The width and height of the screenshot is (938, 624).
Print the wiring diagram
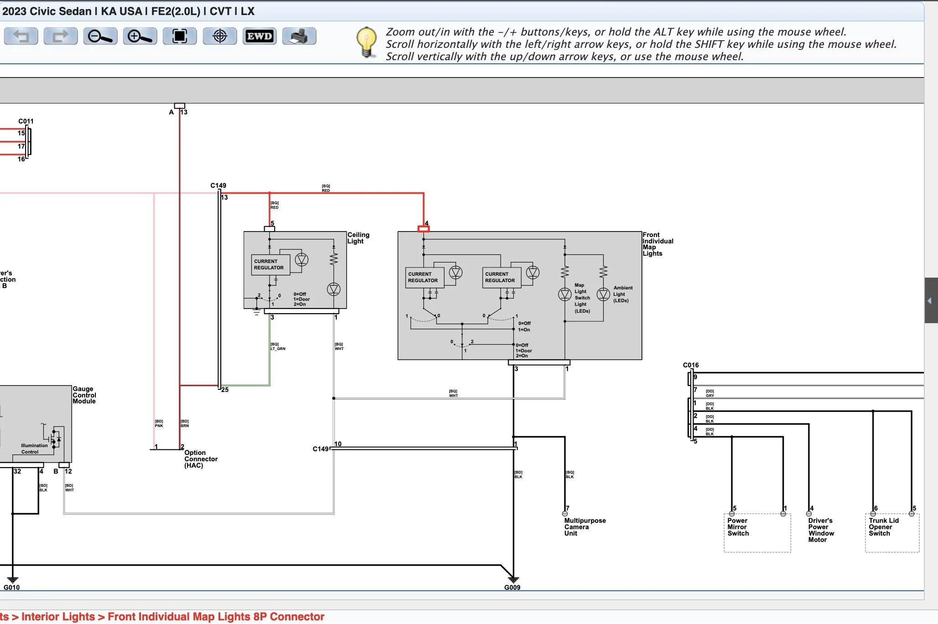[x=299, y=36]
